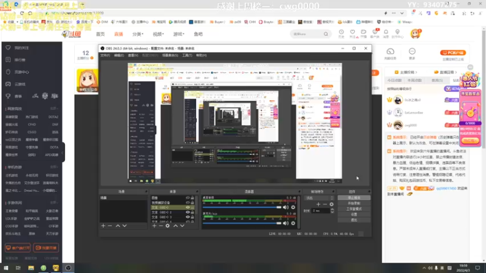Click the 我要开播 button in sidebar
486x273 pixels.
(46, 248)
